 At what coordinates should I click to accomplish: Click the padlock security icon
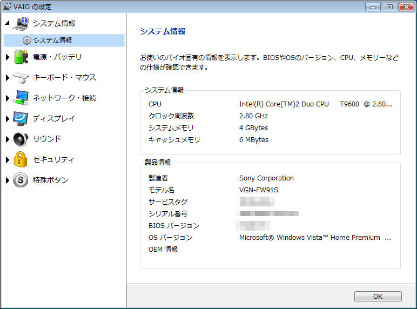pyautogui.click(x=21, y=159)
